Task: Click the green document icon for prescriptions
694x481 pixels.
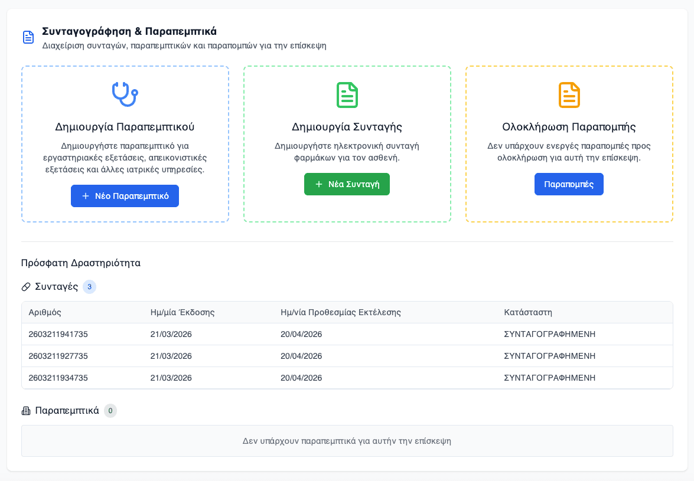Action: 347,95
